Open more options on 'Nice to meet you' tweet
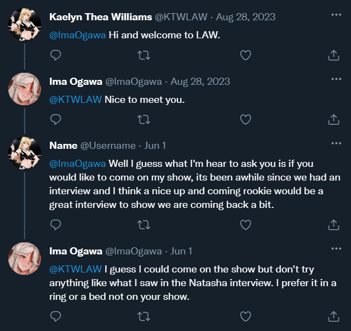The width and height of the screenshot is (351, 331). point(336,79)
